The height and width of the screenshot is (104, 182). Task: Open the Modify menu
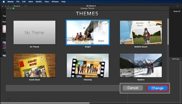[39, 2]
